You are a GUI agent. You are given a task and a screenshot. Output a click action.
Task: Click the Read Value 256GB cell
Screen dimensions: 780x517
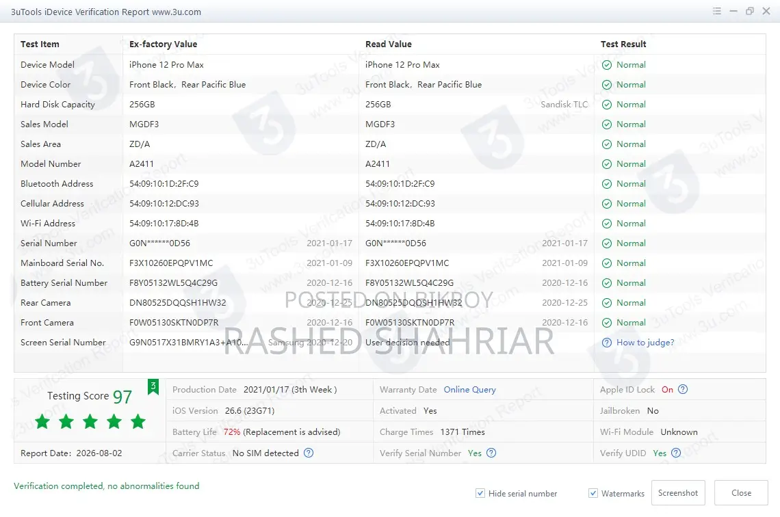pyautogui.click(x=378, y=105)
